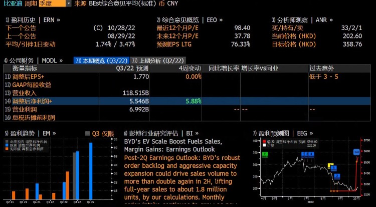This screenshot has height=207, width=376.
Task: Click the 0.00% change for adjusted EPS
Action: tap(194, 76)
